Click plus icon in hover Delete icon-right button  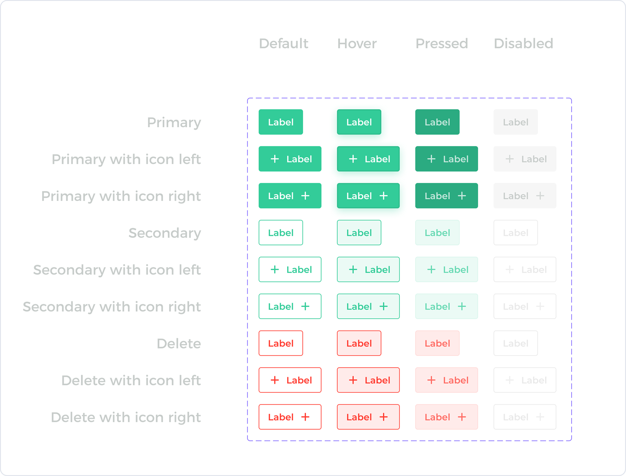click(384, 417)
